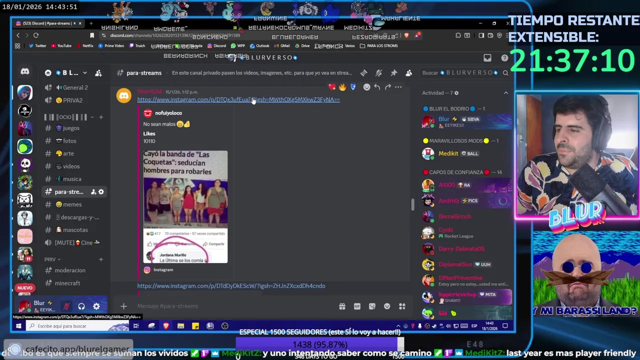Toggle headphones deafen for Blur

click(81, 306)
